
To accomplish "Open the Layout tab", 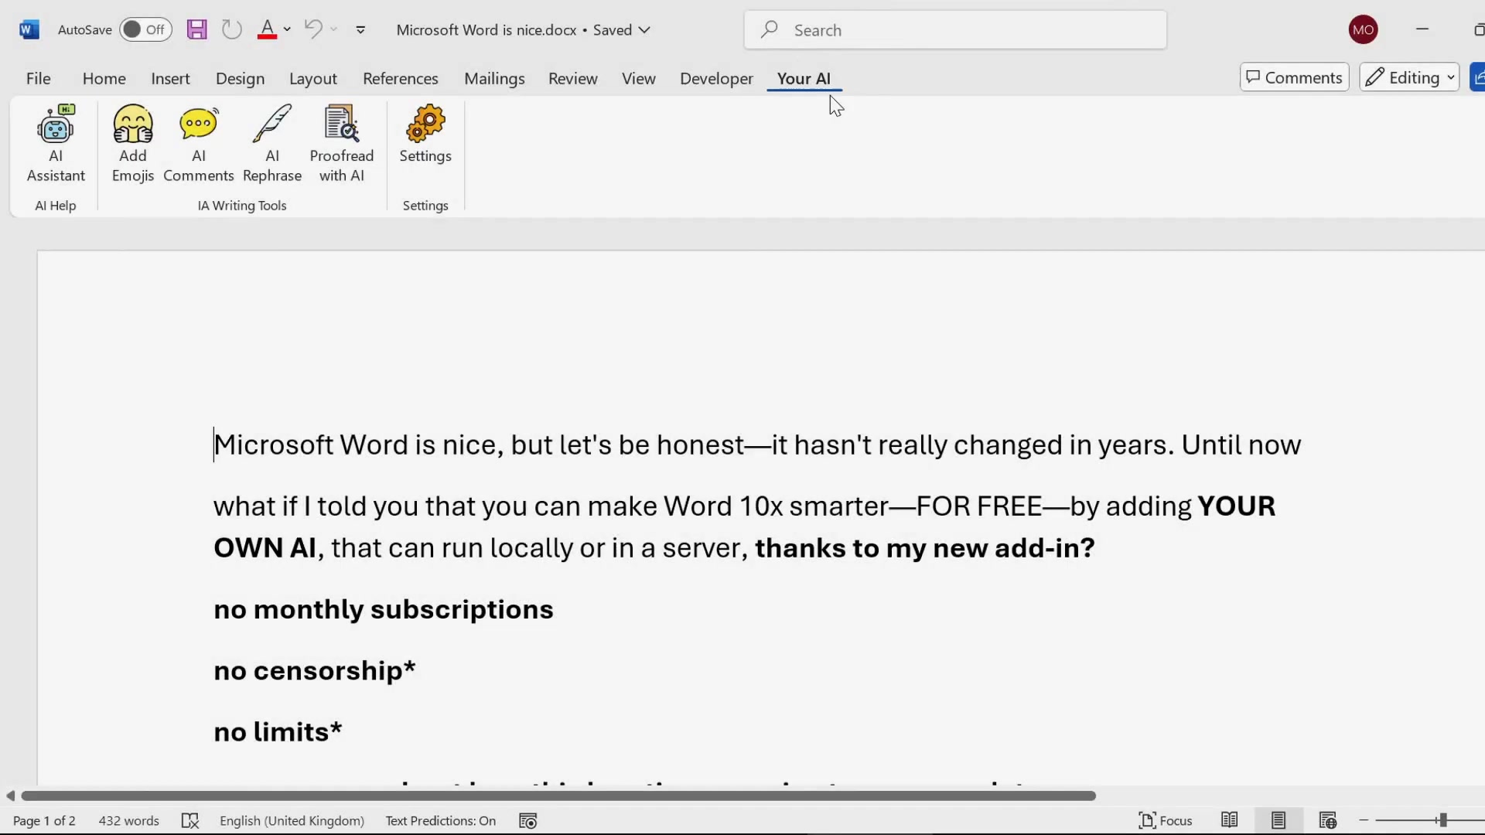I will (312, 78).
